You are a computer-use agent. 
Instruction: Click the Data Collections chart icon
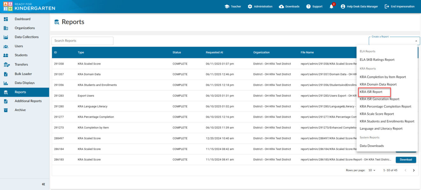pos(6,37)
